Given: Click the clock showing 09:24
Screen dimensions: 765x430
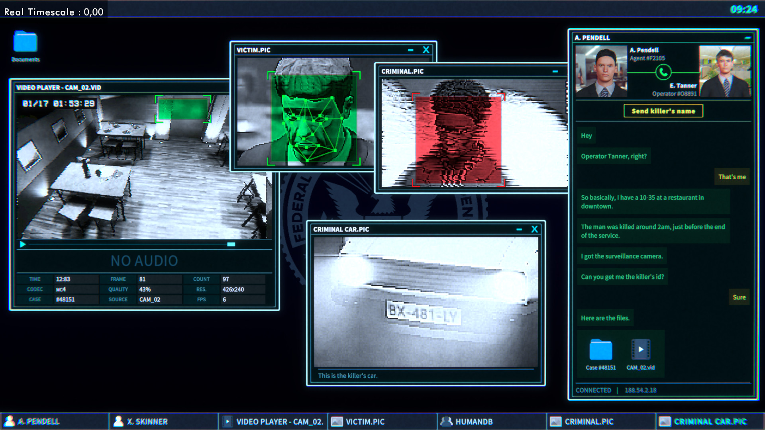Looking at the screenshot, I should [743, 10].
